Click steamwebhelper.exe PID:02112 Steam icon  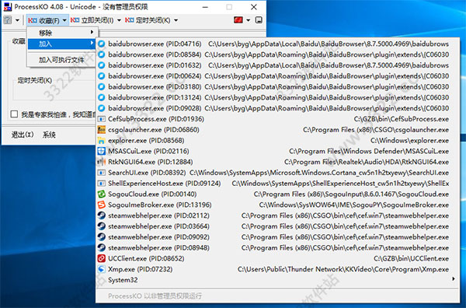102,215
